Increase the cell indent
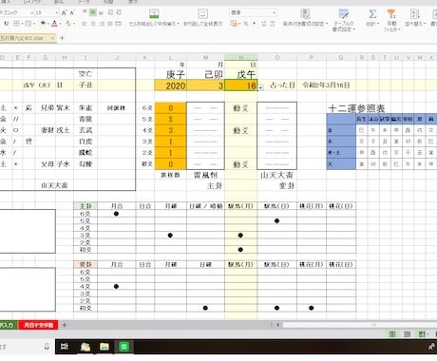Viewport: 437px width, 361px height. pyautogui.click(x=119, y=12)
